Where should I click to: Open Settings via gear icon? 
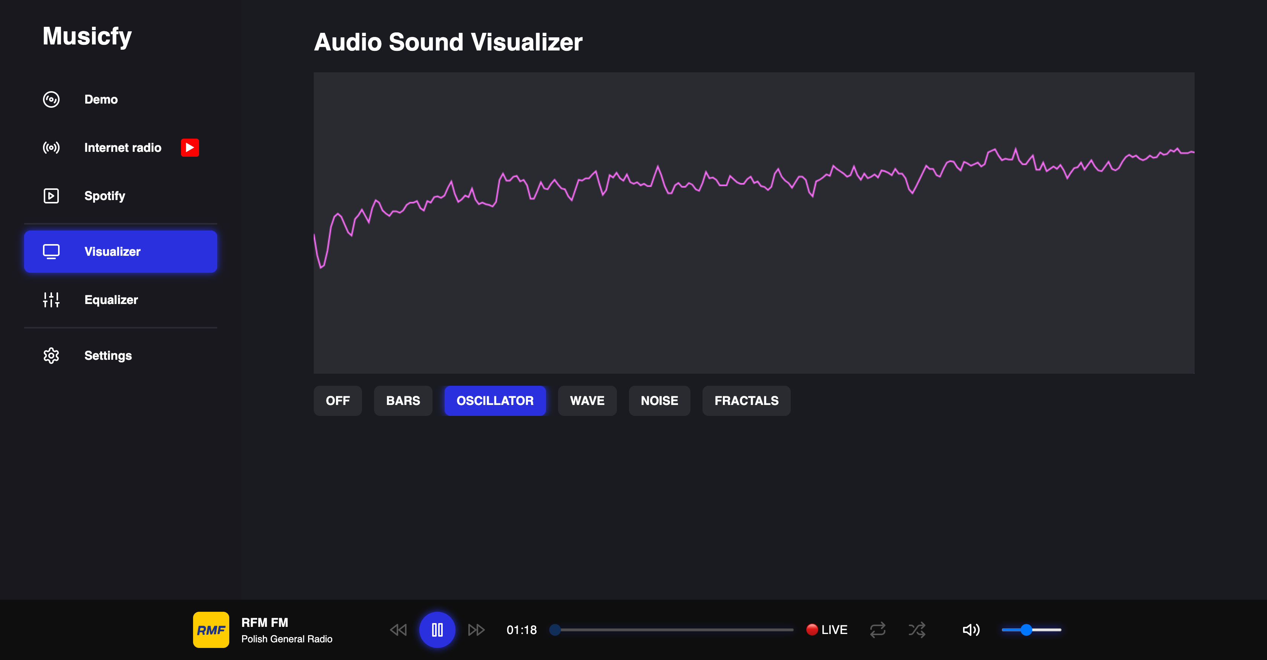[51, 355]
